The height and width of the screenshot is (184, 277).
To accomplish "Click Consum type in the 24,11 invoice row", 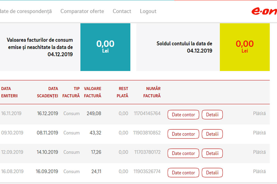I will tap(72, 171).
